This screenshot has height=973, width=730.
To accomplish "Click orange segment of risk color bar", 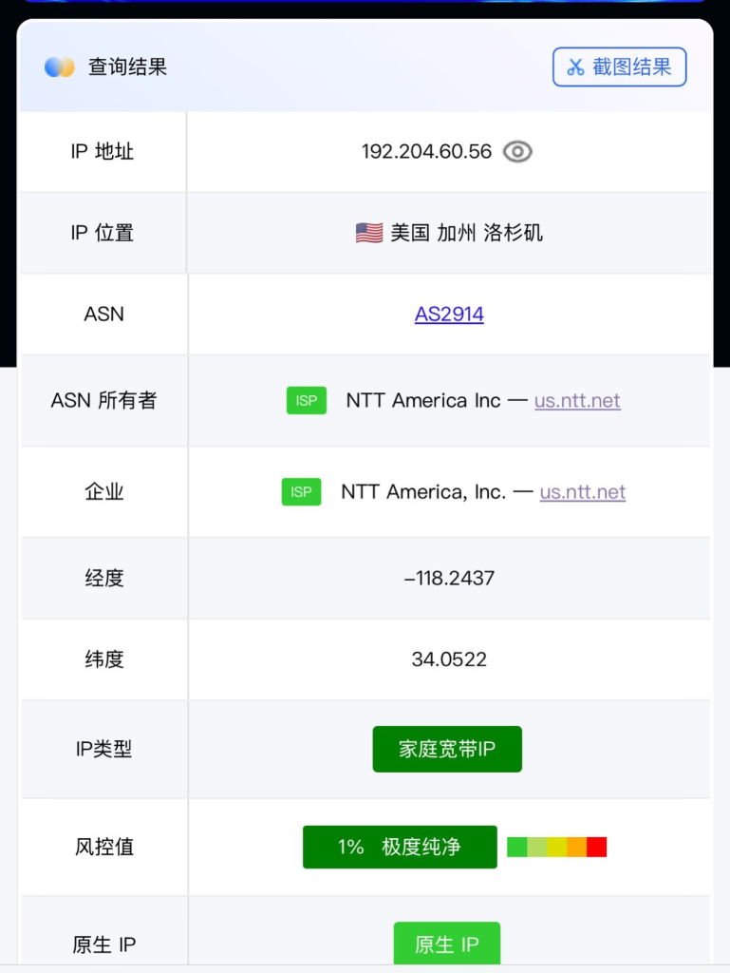I will coord(576,847).
